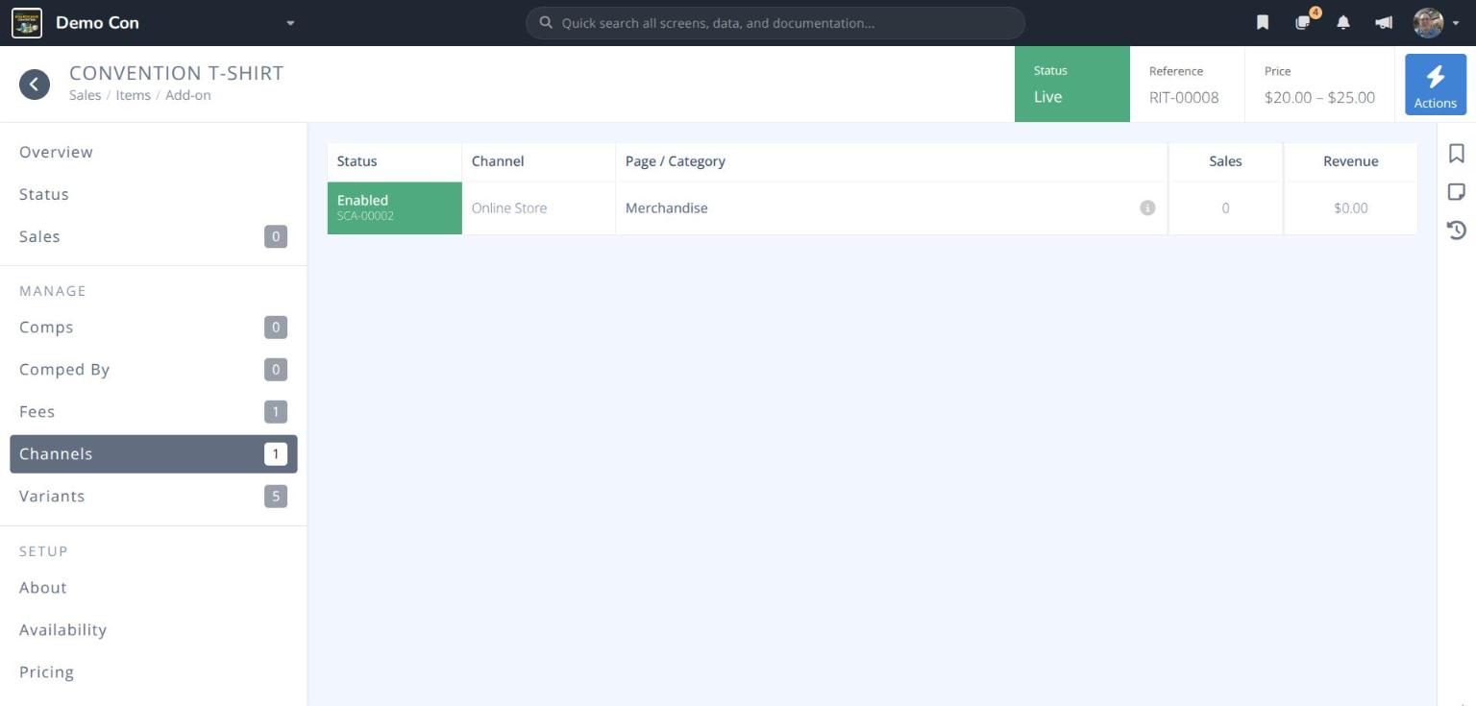This screenshot has width=1476, height=706.
Task: Click the Reference RIT-00008 tile
Action: click(x=1187, y=85)
